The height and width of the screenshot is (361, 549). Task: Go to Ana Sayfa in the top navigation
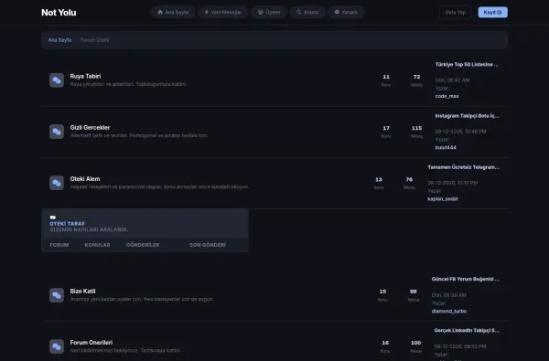173,12
